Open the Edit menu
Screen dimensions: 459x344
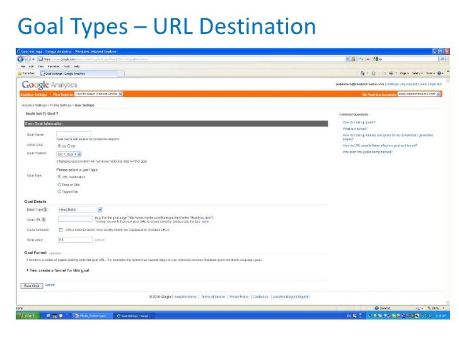coord(32,66)
